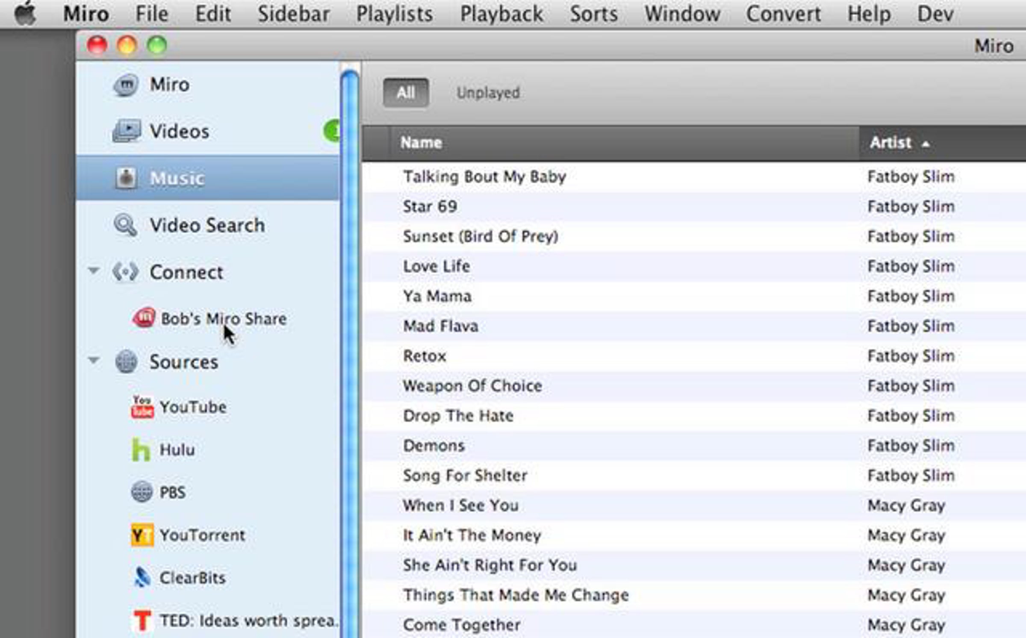1026x638 pixels.
Task: Collapse the Connect section
Action: tap(94, 270)
